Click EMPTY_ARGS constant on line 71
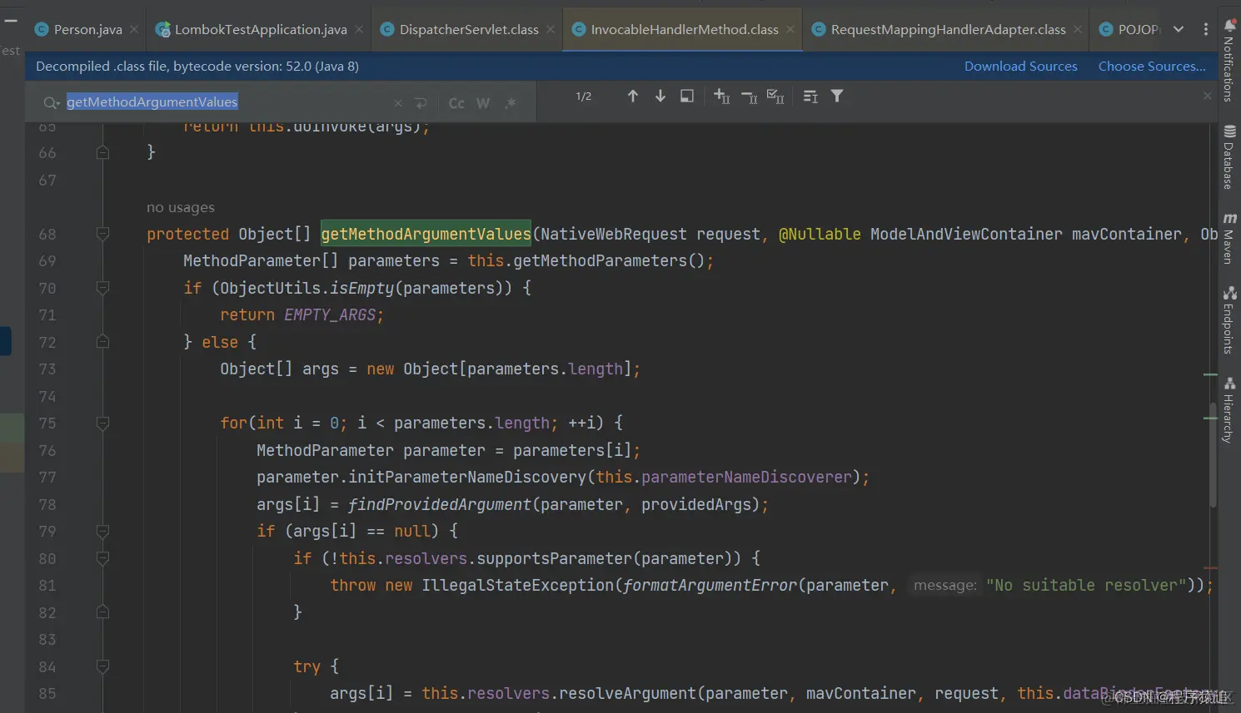The image size is (1241, 713). (x=330, y=315)
